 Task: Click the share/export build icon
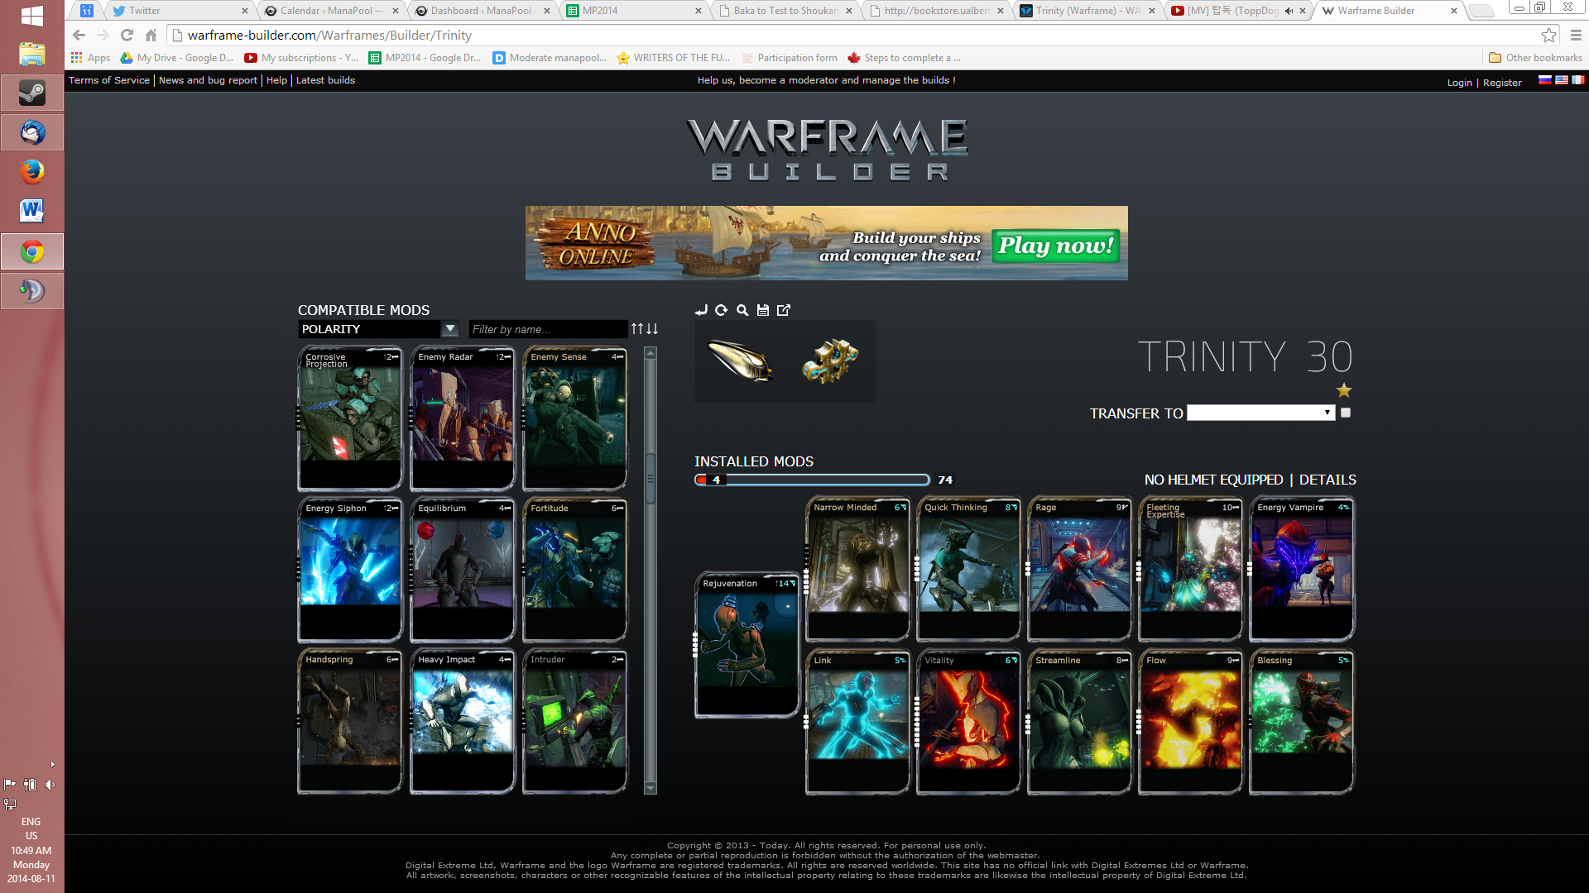tap(784, 310)
